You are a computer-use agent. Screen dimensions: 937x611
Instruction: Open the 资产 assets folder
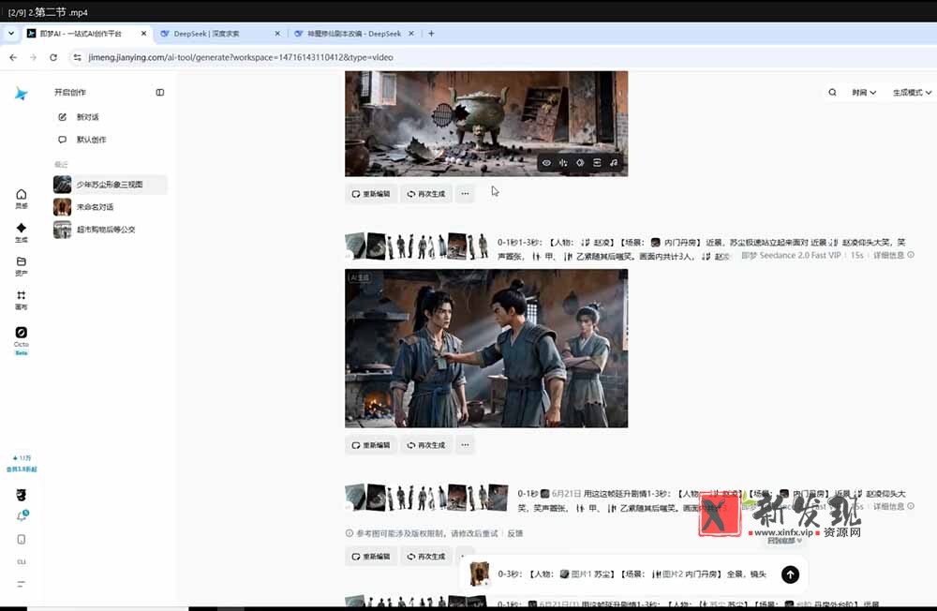(21, 266)
